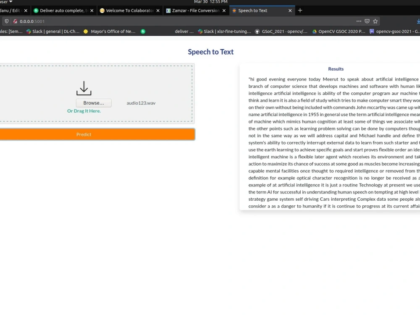
Task: Click the file upload arrow icon
Action: tap(84, 88)
